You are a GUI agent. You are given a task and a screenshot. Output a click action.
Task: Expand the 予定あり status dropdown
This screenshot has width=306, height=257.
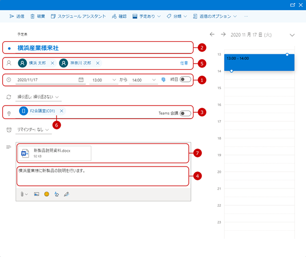(x=146, y=16)
